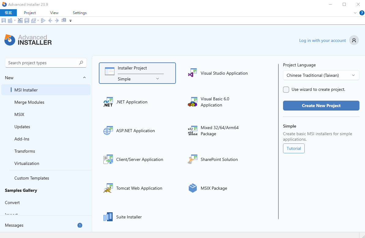Select the Installer Project icon
The height and width of the screenshot is (238, 365).
pos(110,71)
